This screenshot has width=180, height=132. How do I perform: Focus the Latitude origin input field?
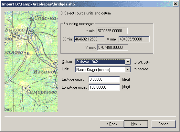[104, 79]
